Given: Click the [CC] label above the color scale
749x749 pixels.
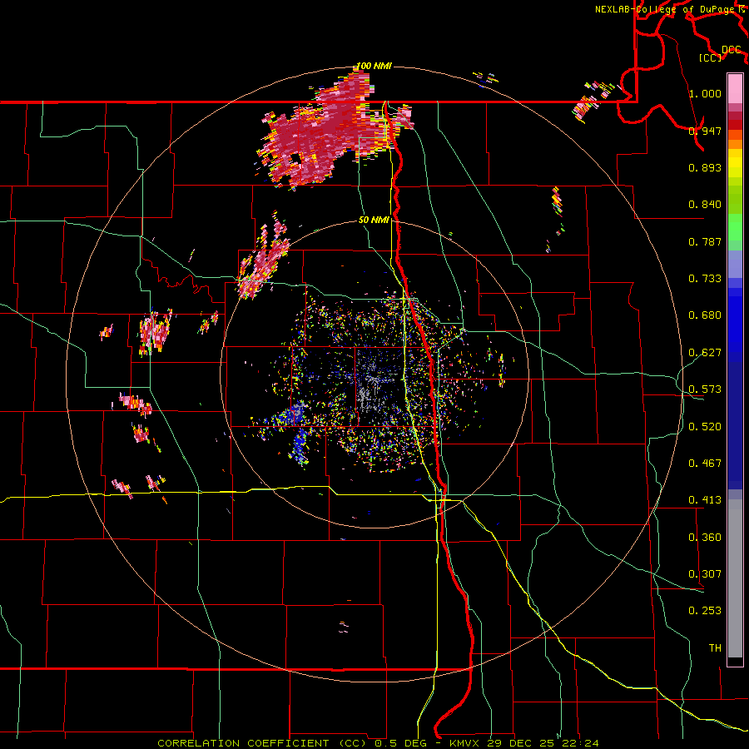Looking at the screenshot, I should pos(711,57).
